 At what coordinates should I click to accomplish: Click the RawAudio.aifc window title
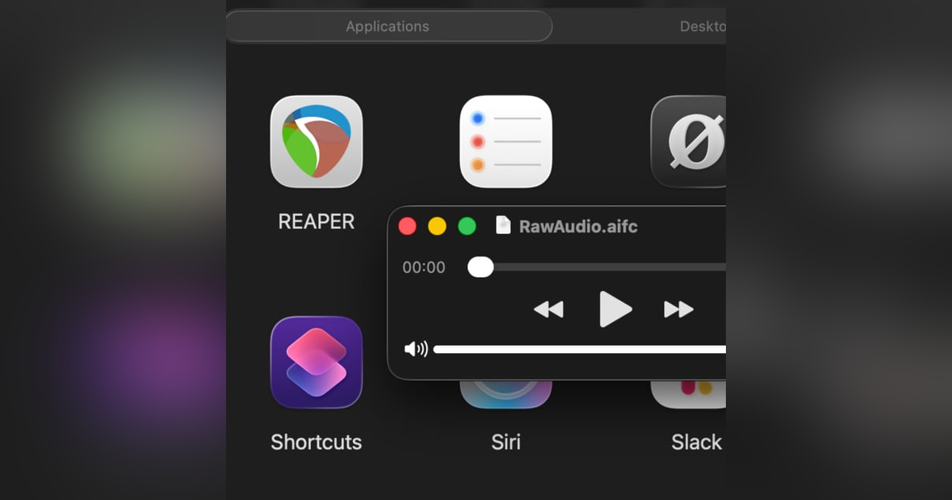578,226
